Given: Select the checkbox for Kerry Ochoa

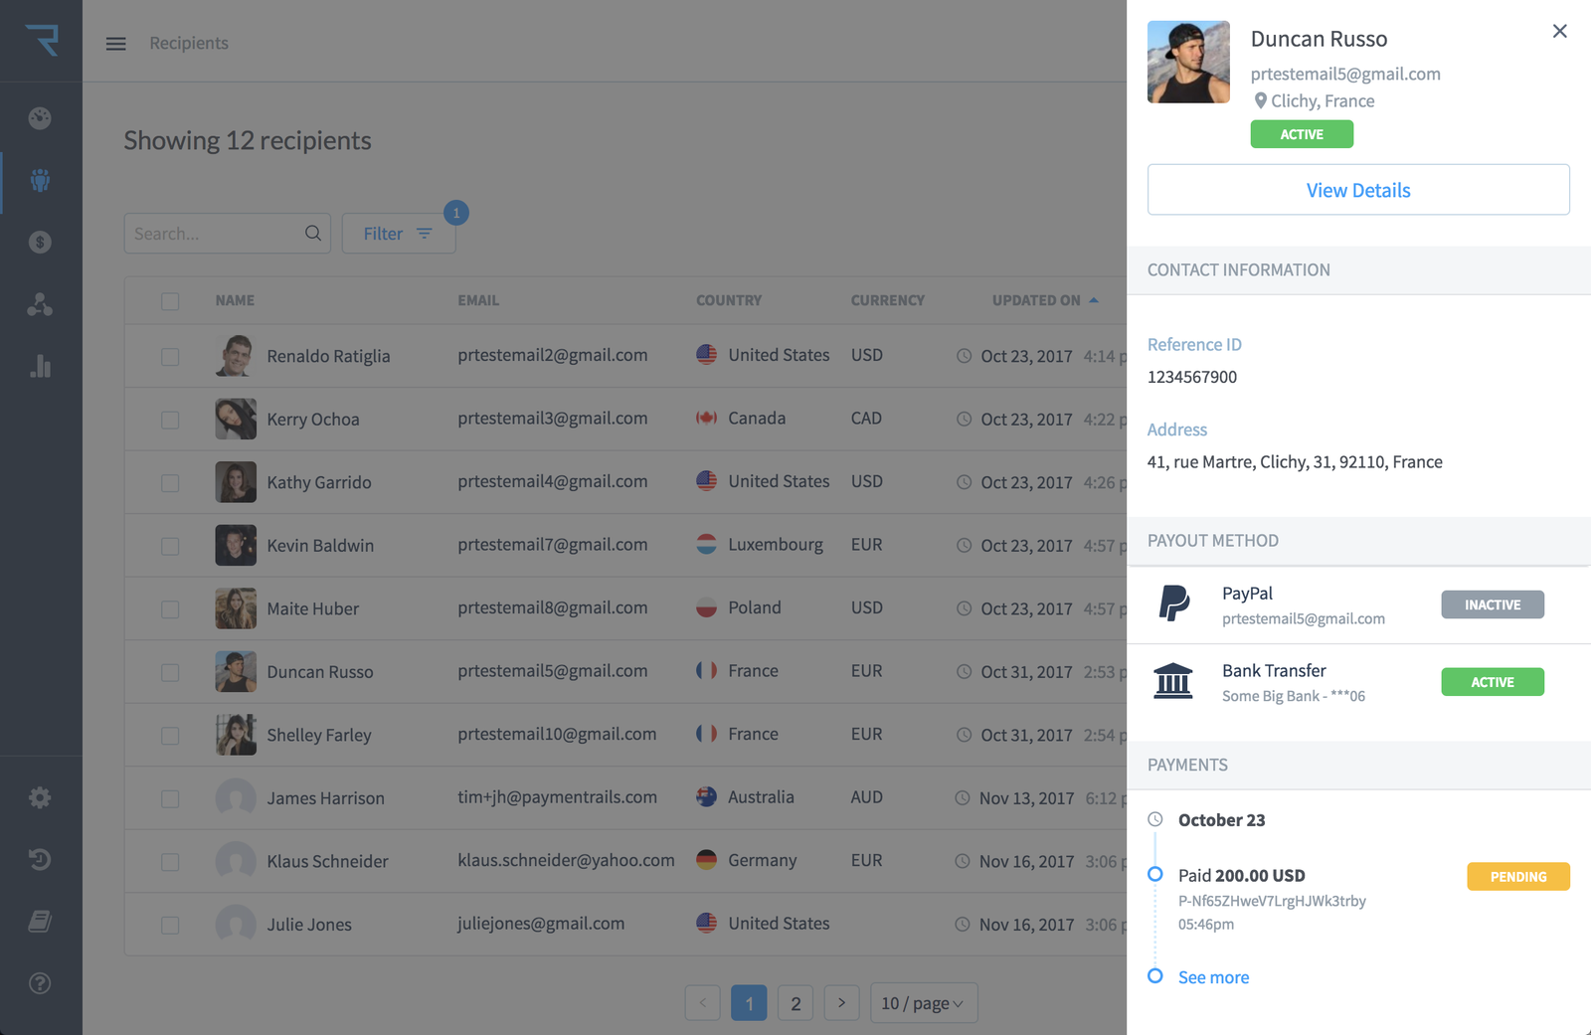Looking at the screenshot, I should pos(170,419).
